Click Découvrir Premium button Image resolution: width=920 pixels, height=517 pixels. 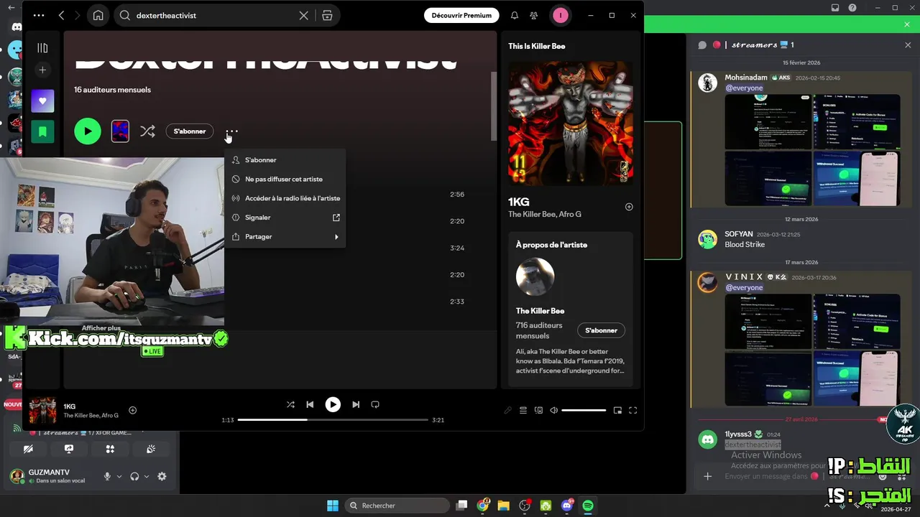(x=461, y=15)
